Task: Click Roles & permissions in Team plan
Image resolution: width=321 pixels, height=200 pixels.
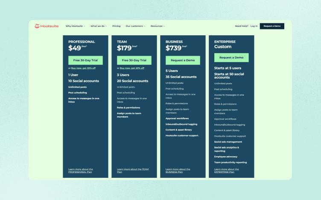Action: point(128,108)
